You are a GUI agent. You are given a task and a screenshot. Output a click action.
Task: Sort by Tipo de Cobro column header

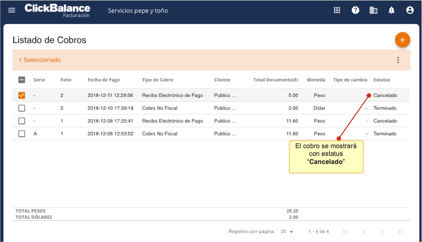158,80
